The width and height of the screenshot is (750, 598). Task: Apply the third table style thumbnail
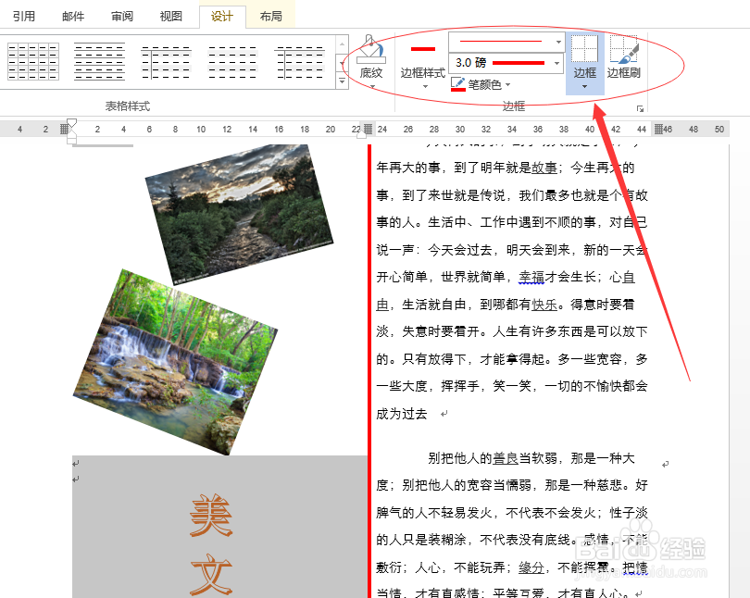pyautogui.click(x=166, y=61)
